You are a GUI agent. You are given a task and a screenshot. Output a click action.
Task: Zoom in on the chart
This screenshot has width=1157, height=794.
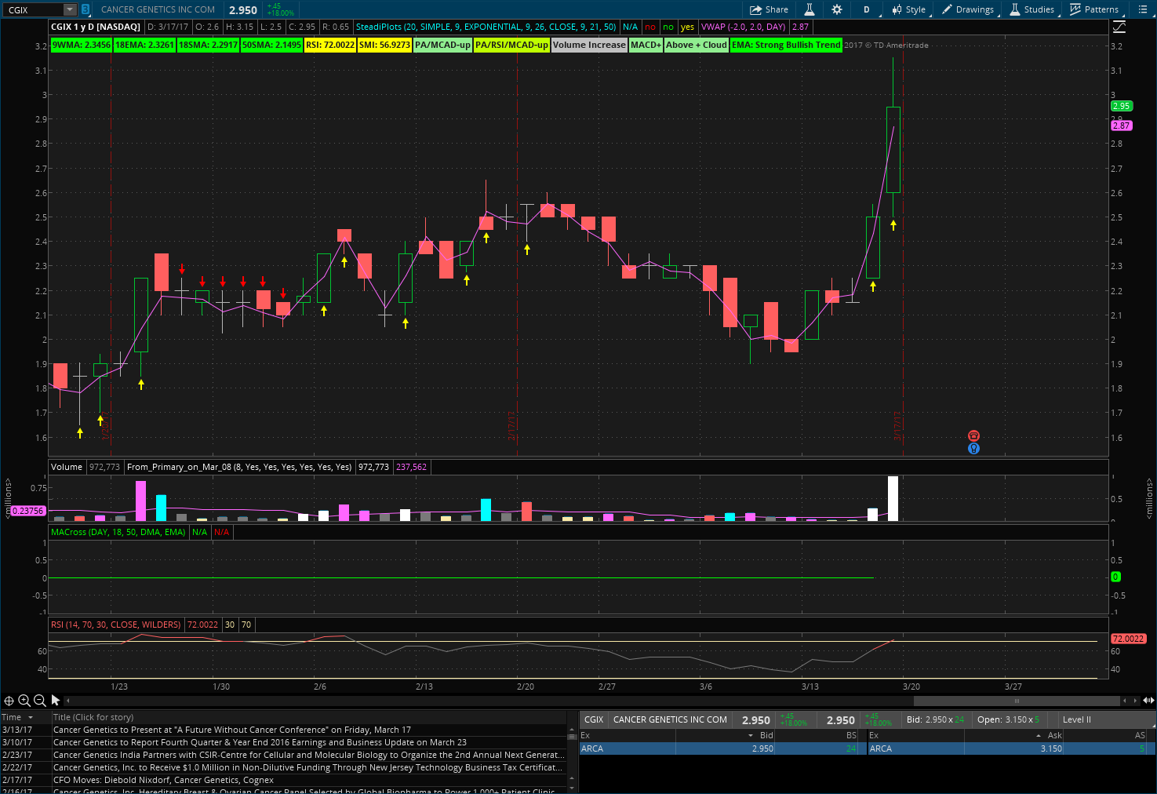[x=24, y=701]
